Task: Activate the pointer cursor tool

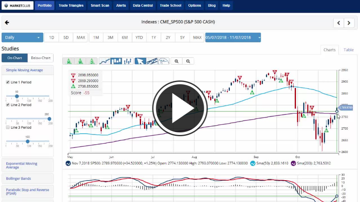Action: 140,61
